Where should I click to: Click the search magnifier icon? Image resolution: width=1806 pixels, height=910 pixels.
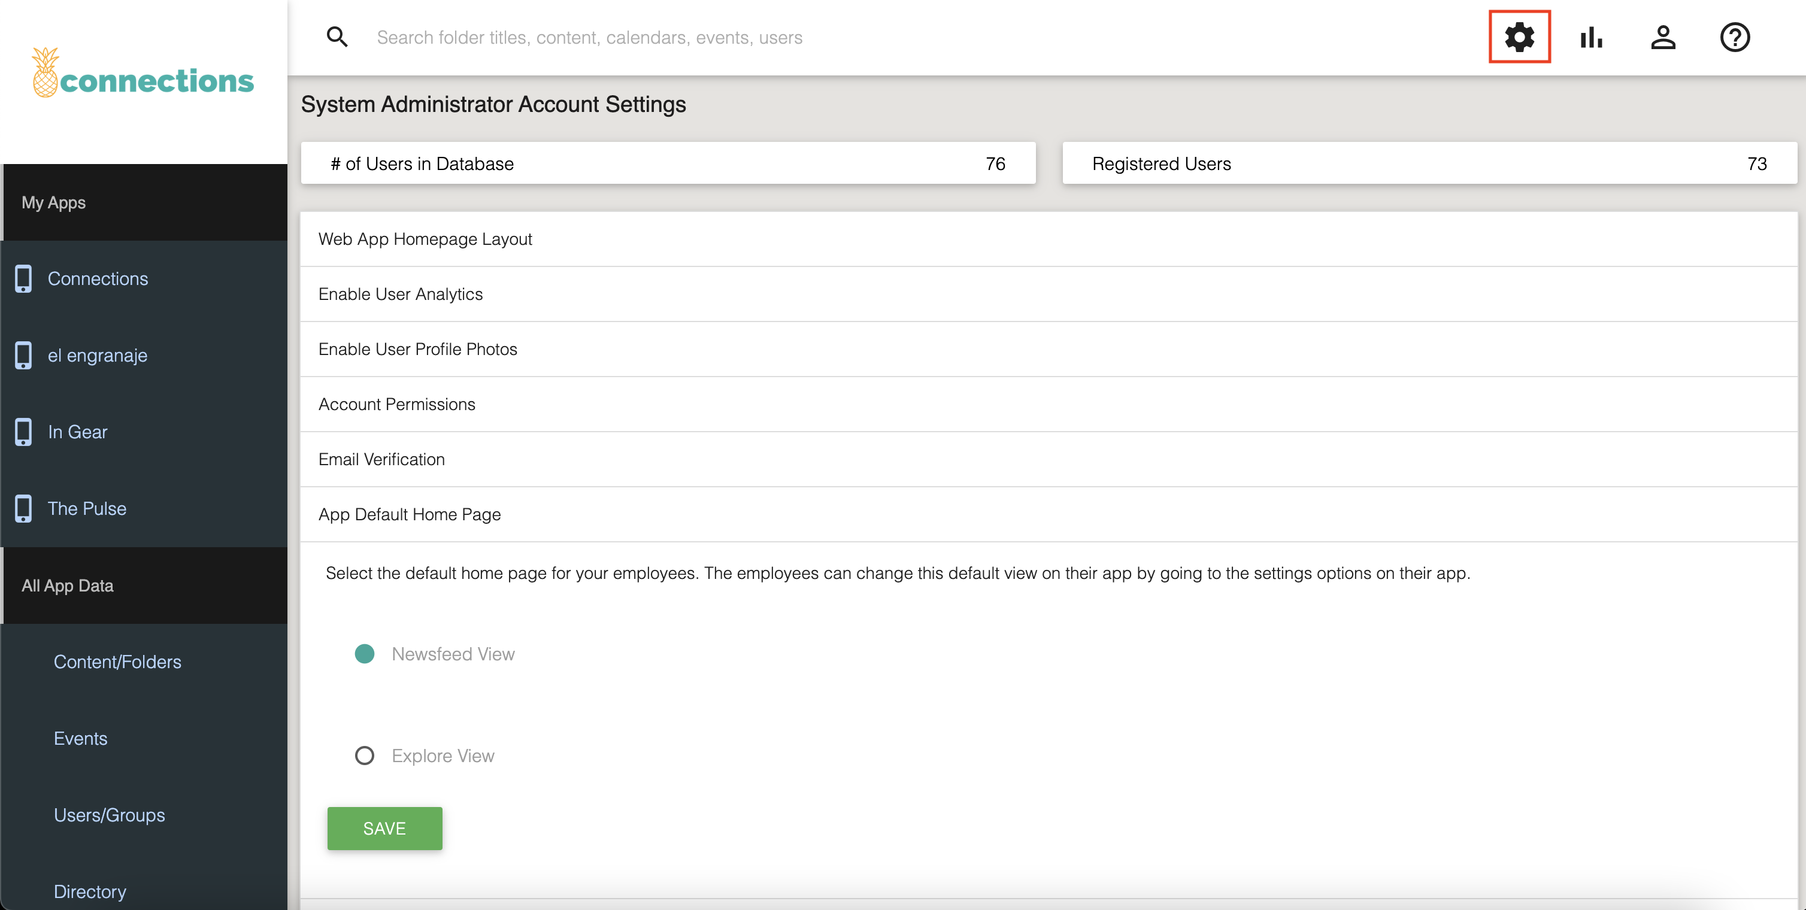337,37
